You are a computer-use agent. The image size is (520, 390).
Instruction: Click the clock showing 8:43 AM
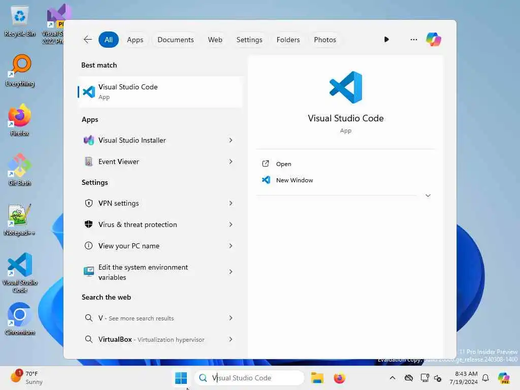click(x=464, y=378)
